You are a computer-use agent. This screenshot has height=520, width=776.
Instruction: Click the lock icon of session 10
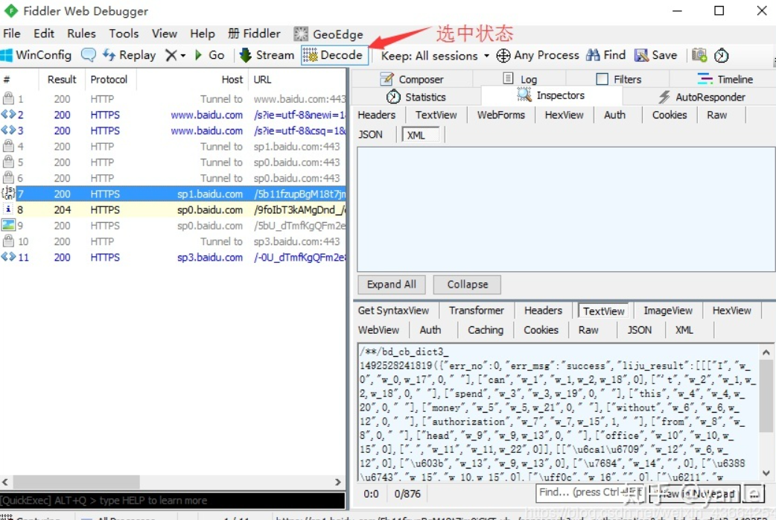click(x=8, y=241)
